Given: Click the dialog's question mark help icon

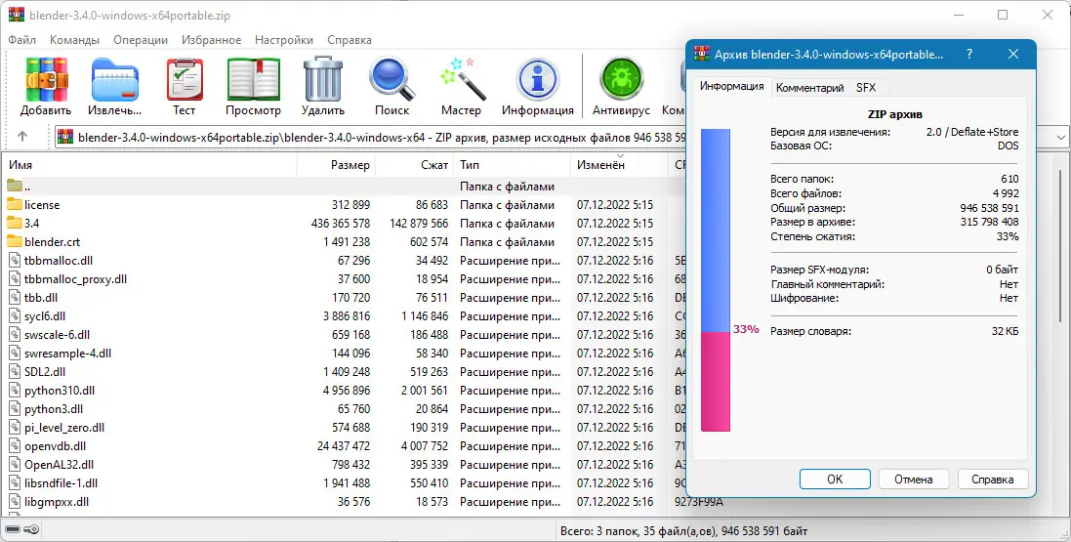Looking at the screenshot, I should click(x=969, y=54).
